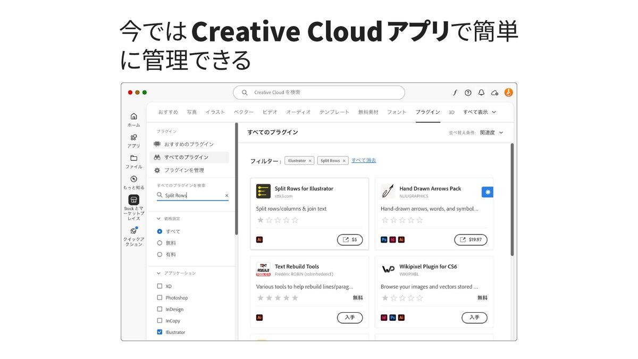Viewport: 638px width, 359px height.
Task: Click the すべて消去 clear-all link
Action: point(364,160)
